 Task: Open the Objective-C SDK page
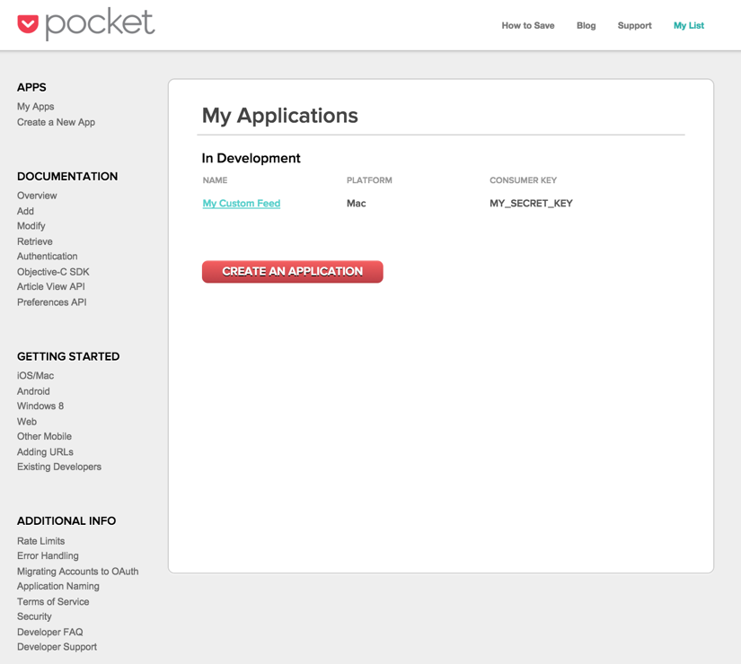[53, 272]
